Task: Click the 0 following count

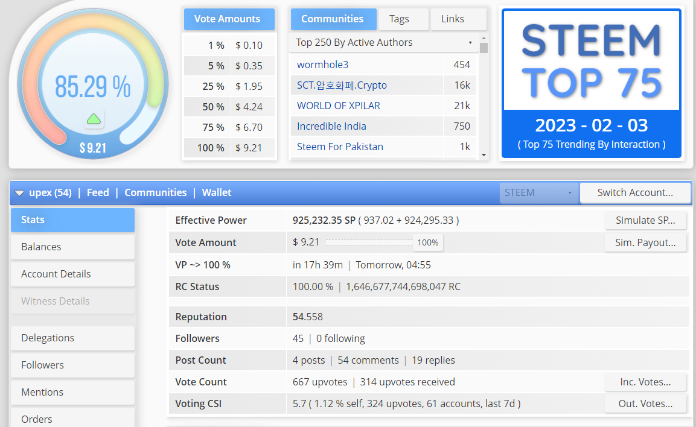Action: coord(340,339)
